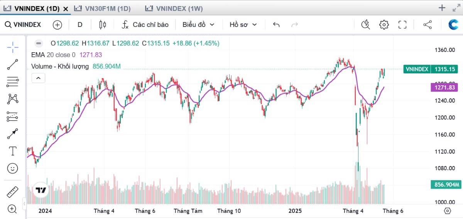463x219 pixels.
Task: Click the 1120.00 price axis label
Action: 445,151
